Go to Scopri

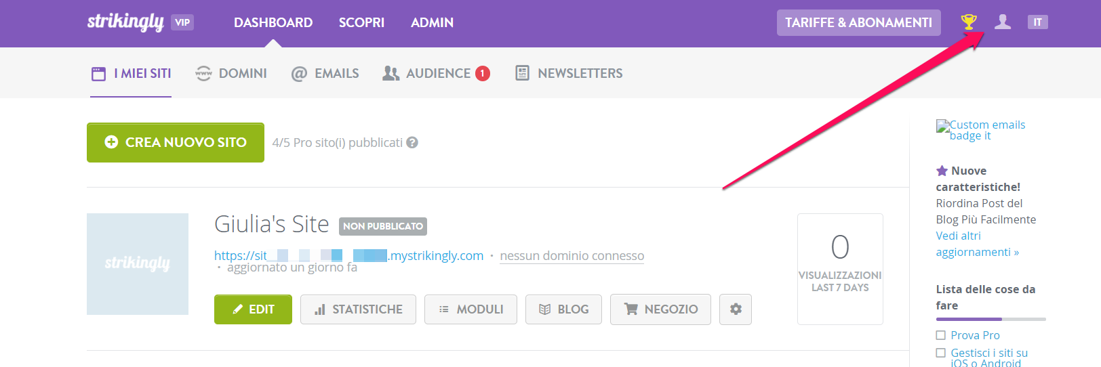click(x=361, y=22)
